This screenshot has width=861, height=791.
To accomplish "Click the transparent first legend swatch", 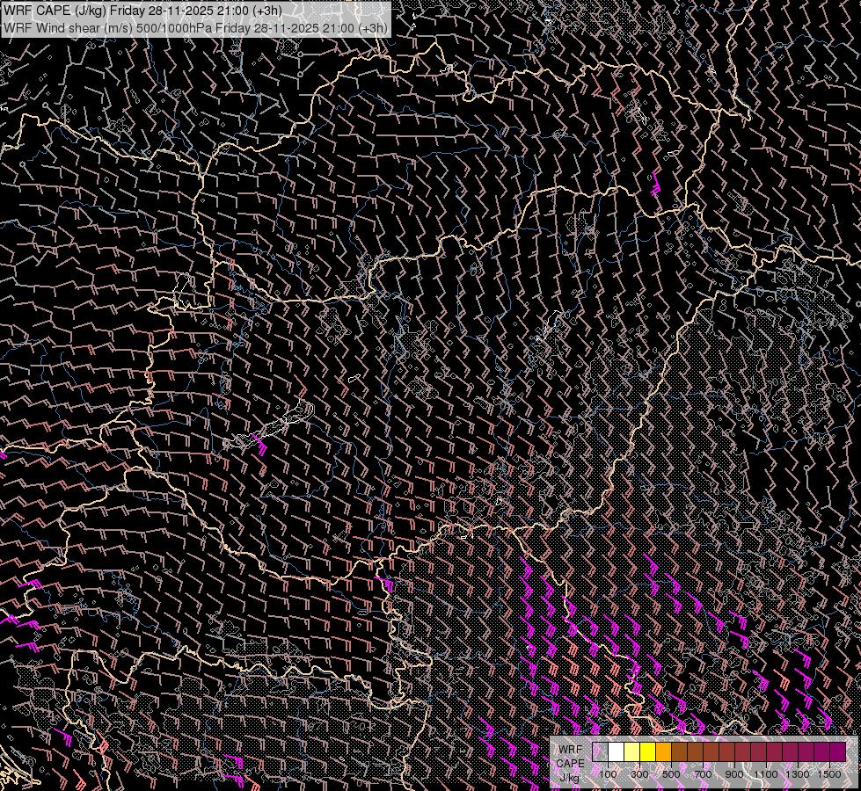I will 601,751.
